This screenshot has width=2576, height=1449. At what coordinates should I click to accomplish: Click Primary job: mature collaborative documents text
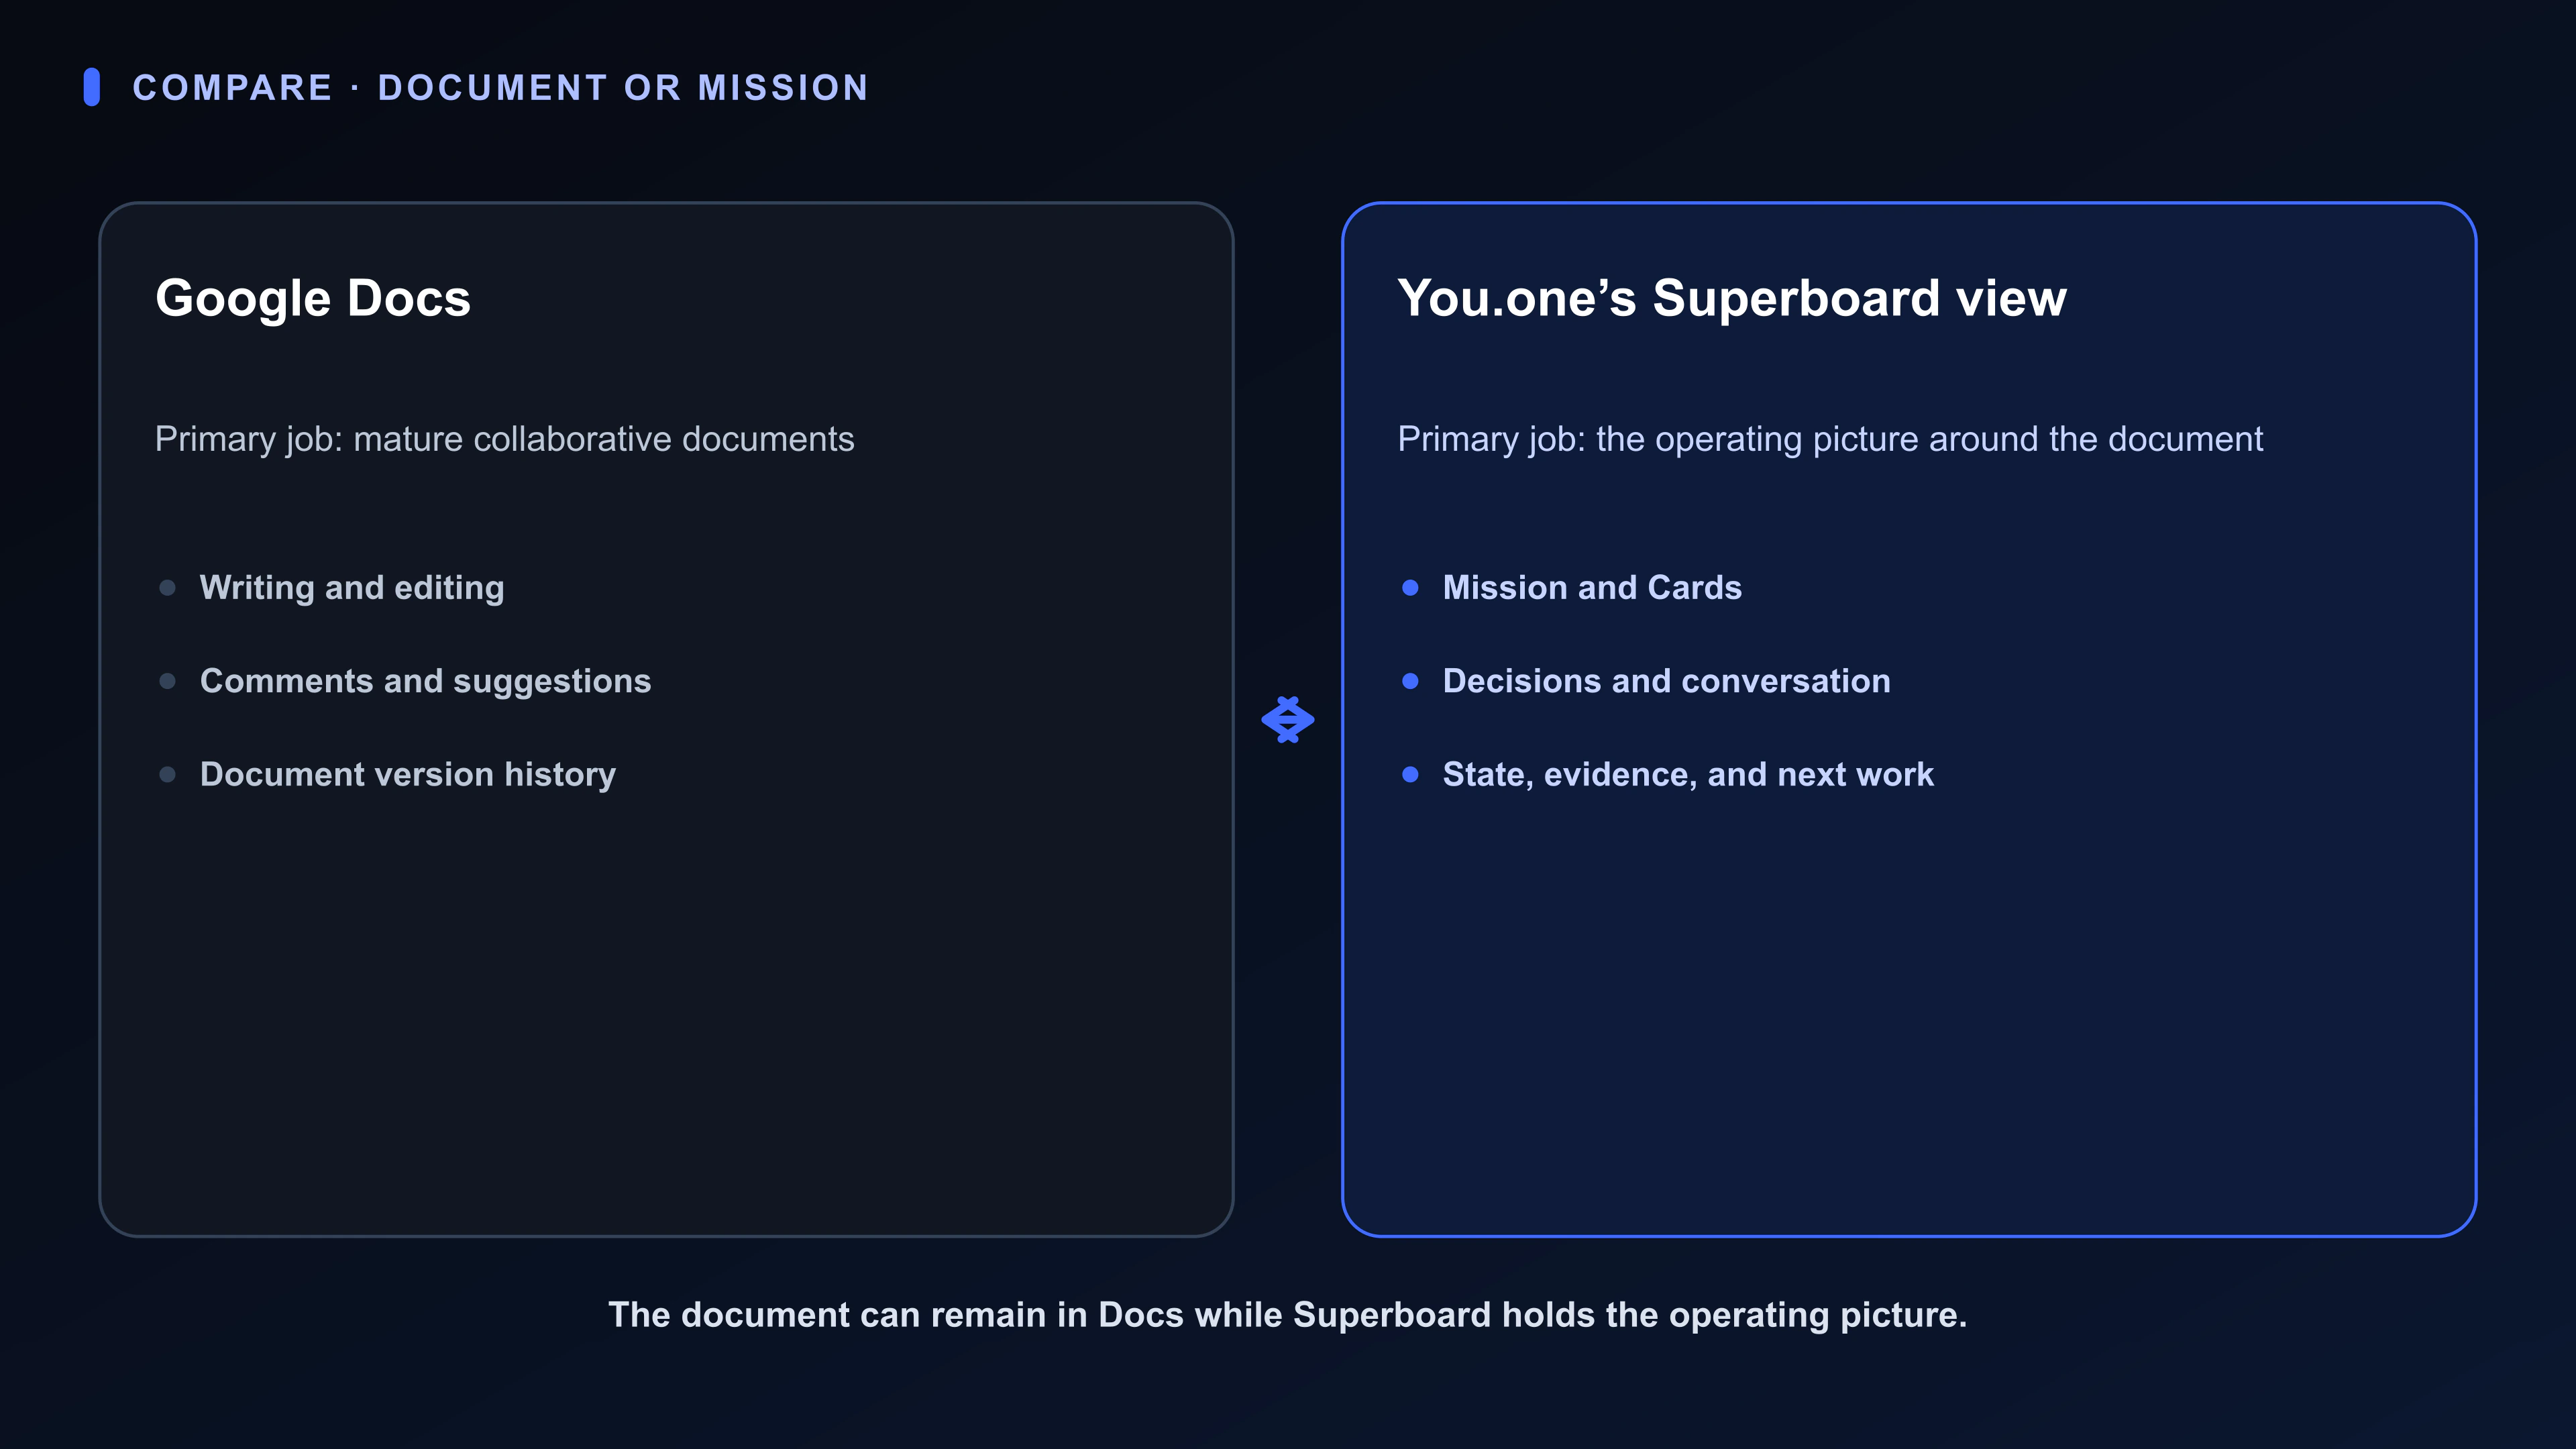(x=505, y=440)
